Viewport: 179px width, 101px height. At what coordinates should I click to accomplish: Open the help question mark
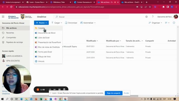153,17
